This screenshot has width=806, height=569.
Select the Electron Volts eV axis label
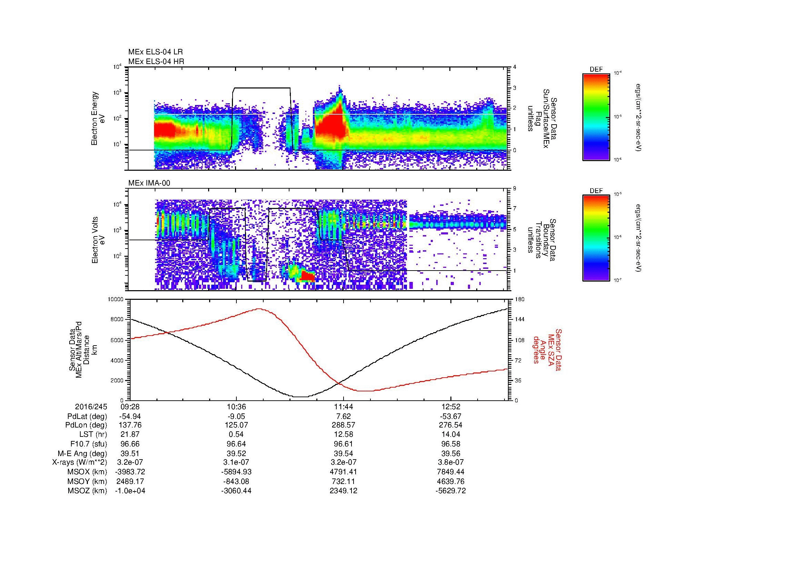98,240
